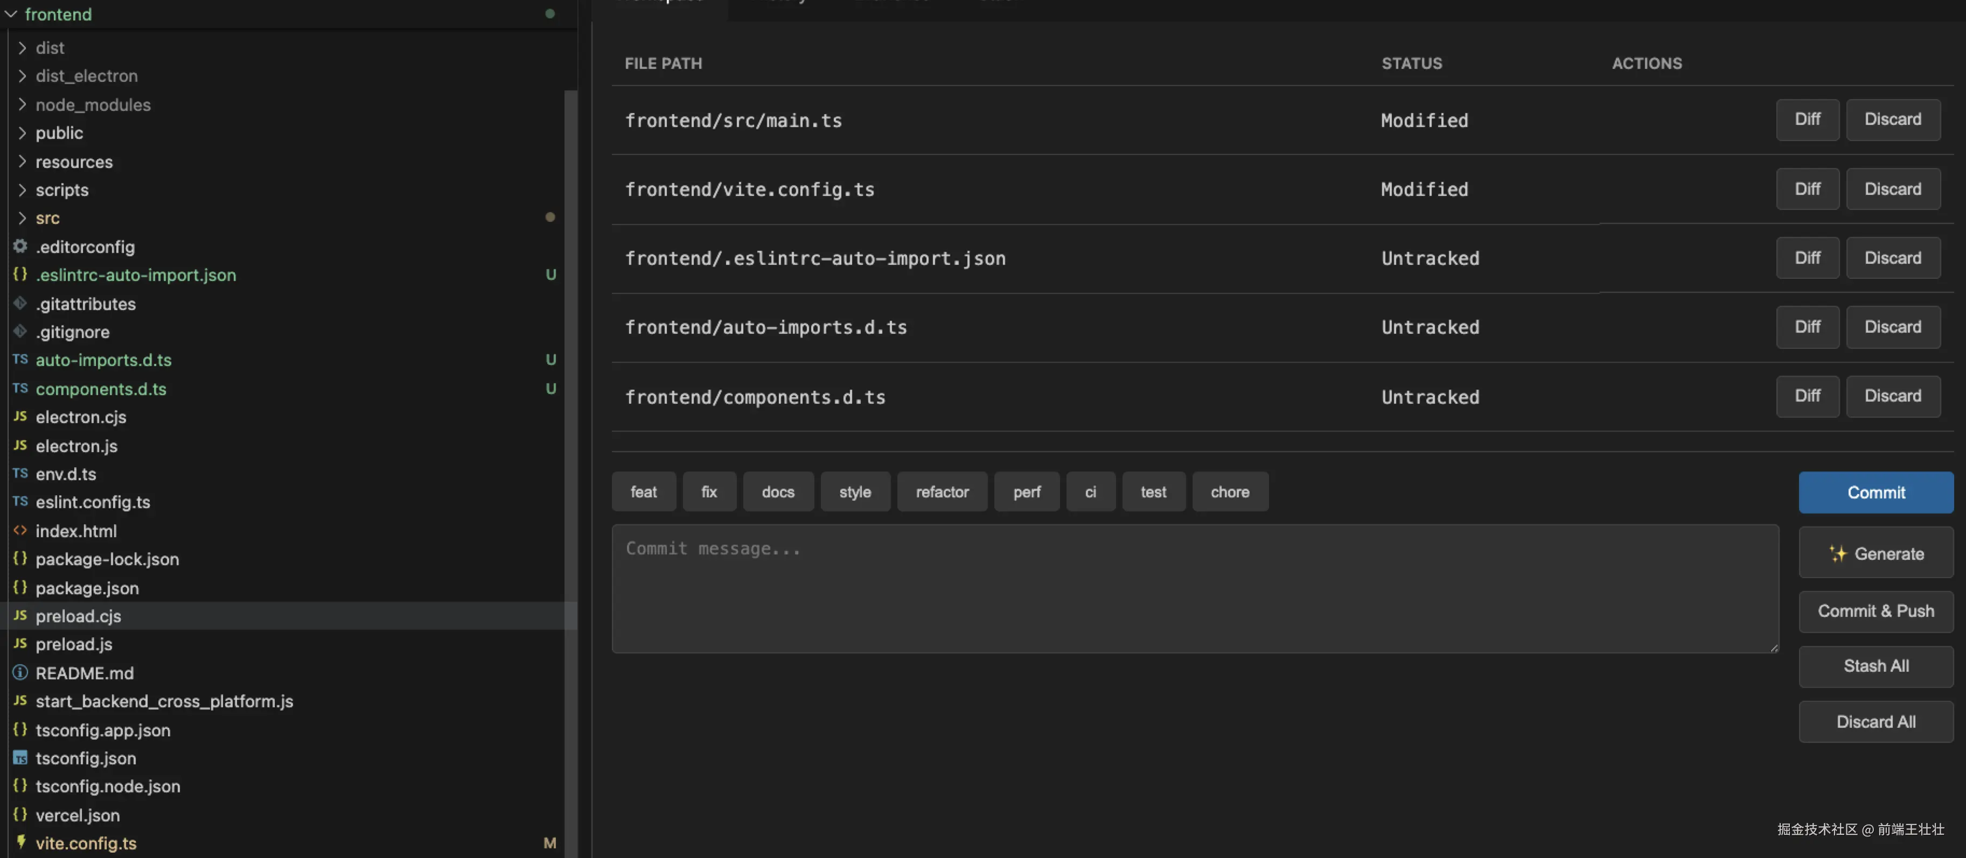Expand the node_modules folder
The width and height of the screenshot is (1966, 858).
pos(92,104)
